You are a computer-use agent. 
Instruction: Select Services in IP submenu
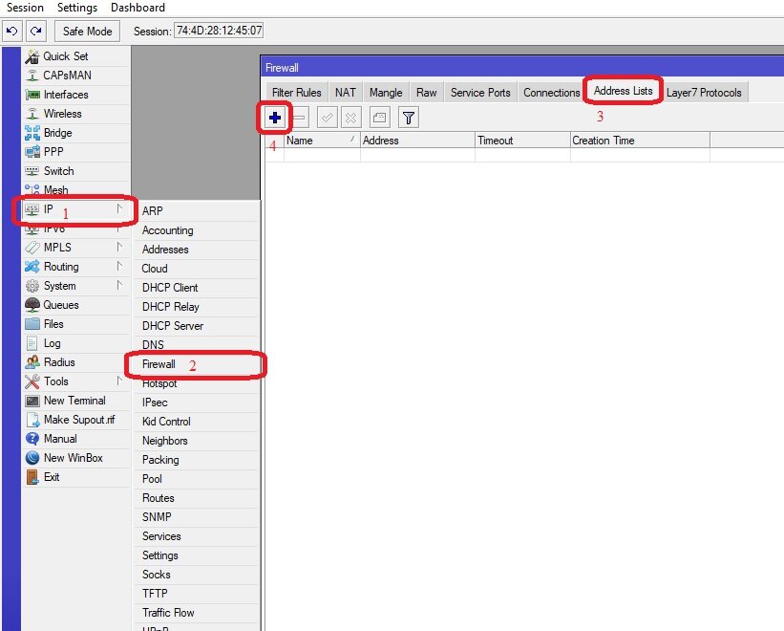(x=196, y=536)
